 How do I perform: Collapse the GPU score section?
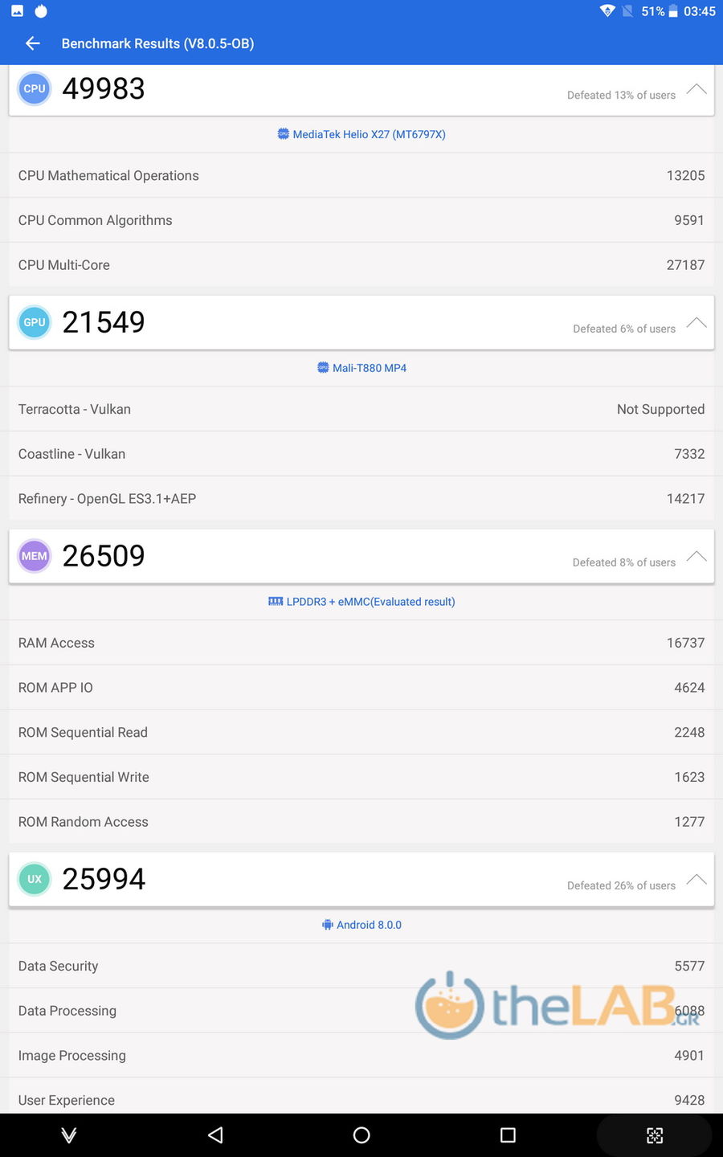point(696,323)
